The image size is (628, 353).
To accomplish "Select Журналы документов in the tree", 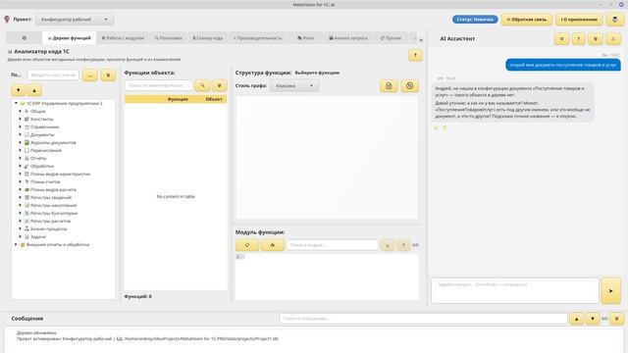I will click(53, 142).
